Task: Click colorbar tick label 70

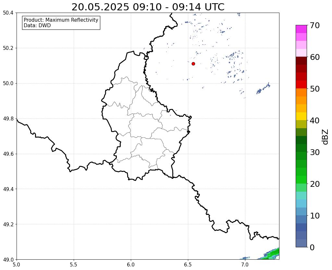Action: pyautogui.click(x=315, y=25)
